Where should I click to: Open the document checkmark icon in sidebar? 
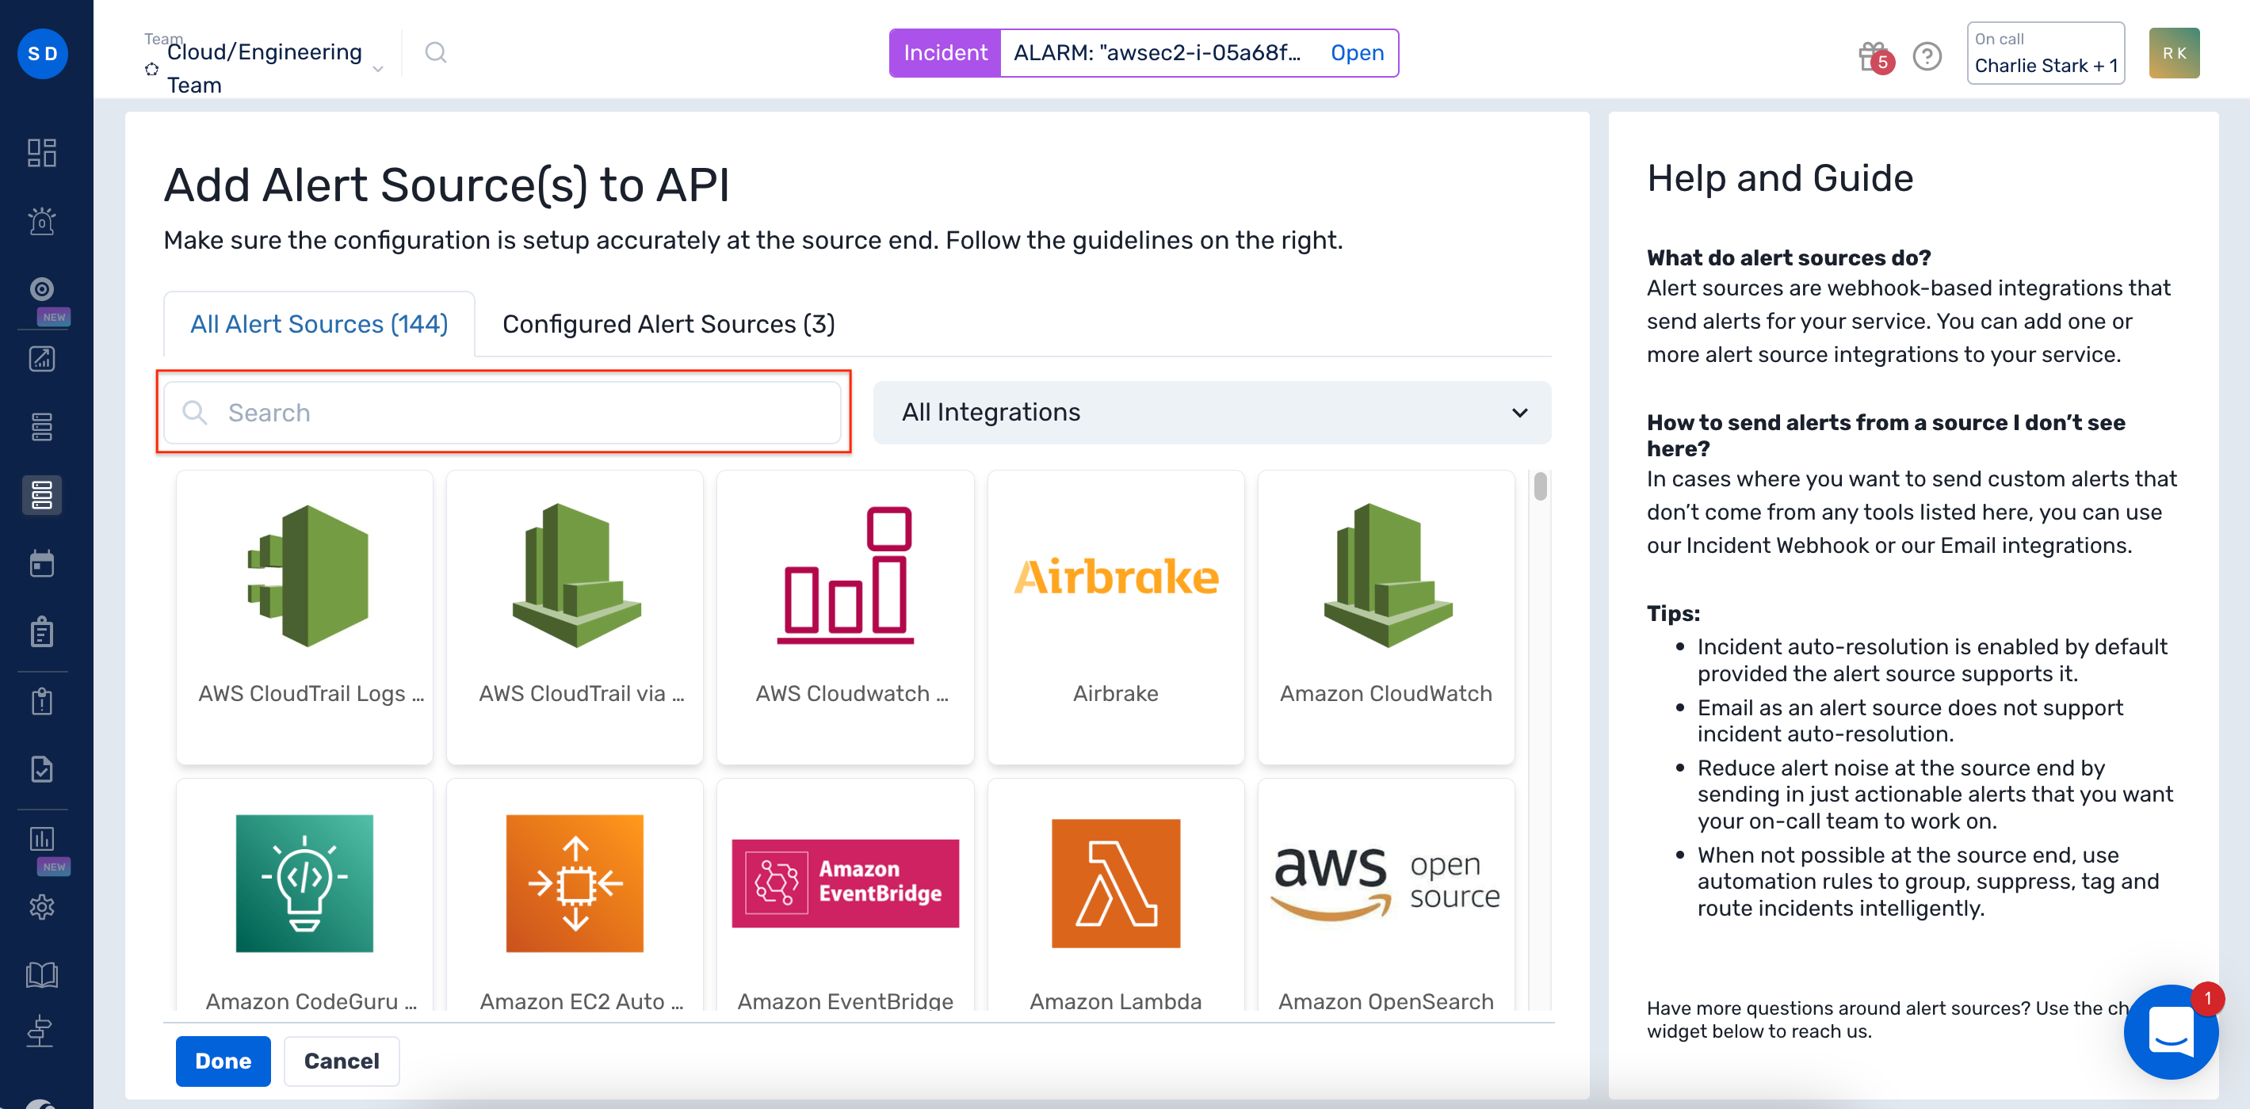click(42, 769)
